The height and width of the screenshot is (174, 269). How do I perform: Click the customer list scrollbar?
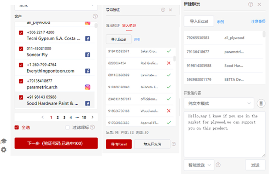(x=96, y=26)
